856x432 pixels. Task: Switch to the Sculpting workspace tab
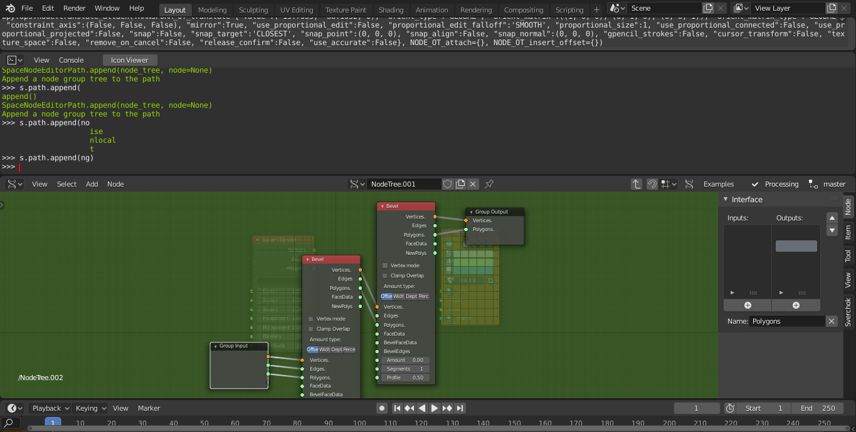[253, 10]
